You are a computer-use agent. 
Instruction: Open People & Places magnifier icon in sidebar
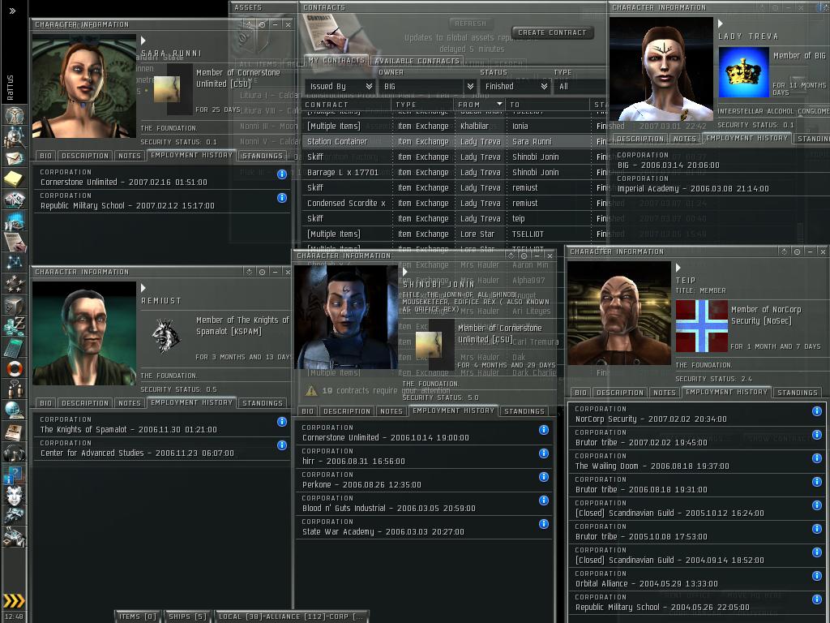point(15,136)
